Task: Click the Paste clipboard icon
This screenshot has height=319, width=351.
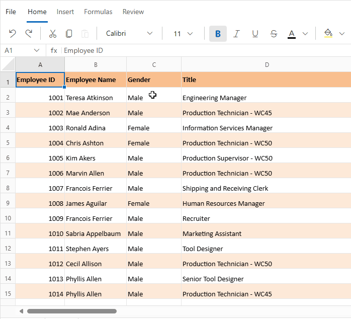Action: coord(85,34)
